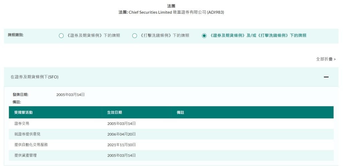Select 《打擊洗錢條例》下的牌照 radio button
Viewport: 343px width, 166px height.
[135, 36]
